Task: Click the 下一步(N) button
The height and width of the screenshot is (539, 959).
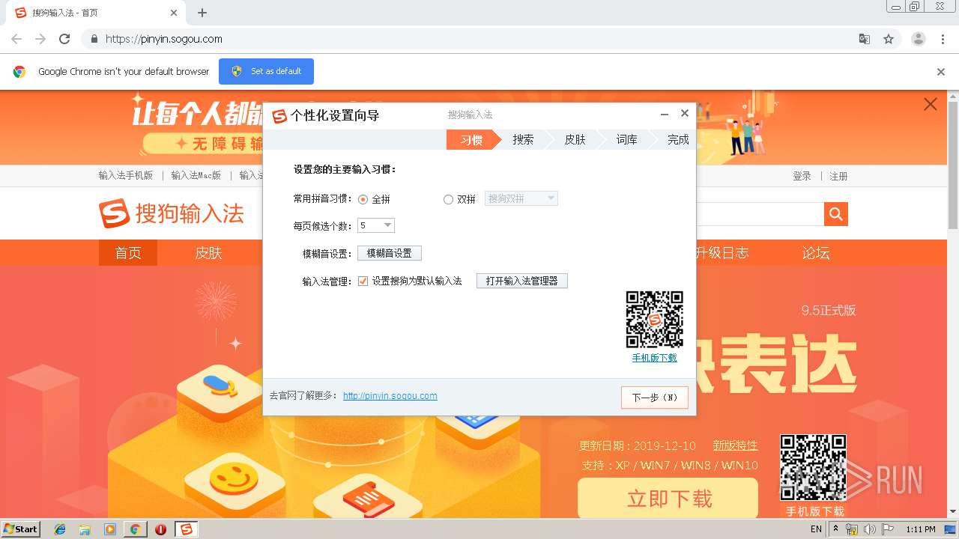Action: coord(655,398)
